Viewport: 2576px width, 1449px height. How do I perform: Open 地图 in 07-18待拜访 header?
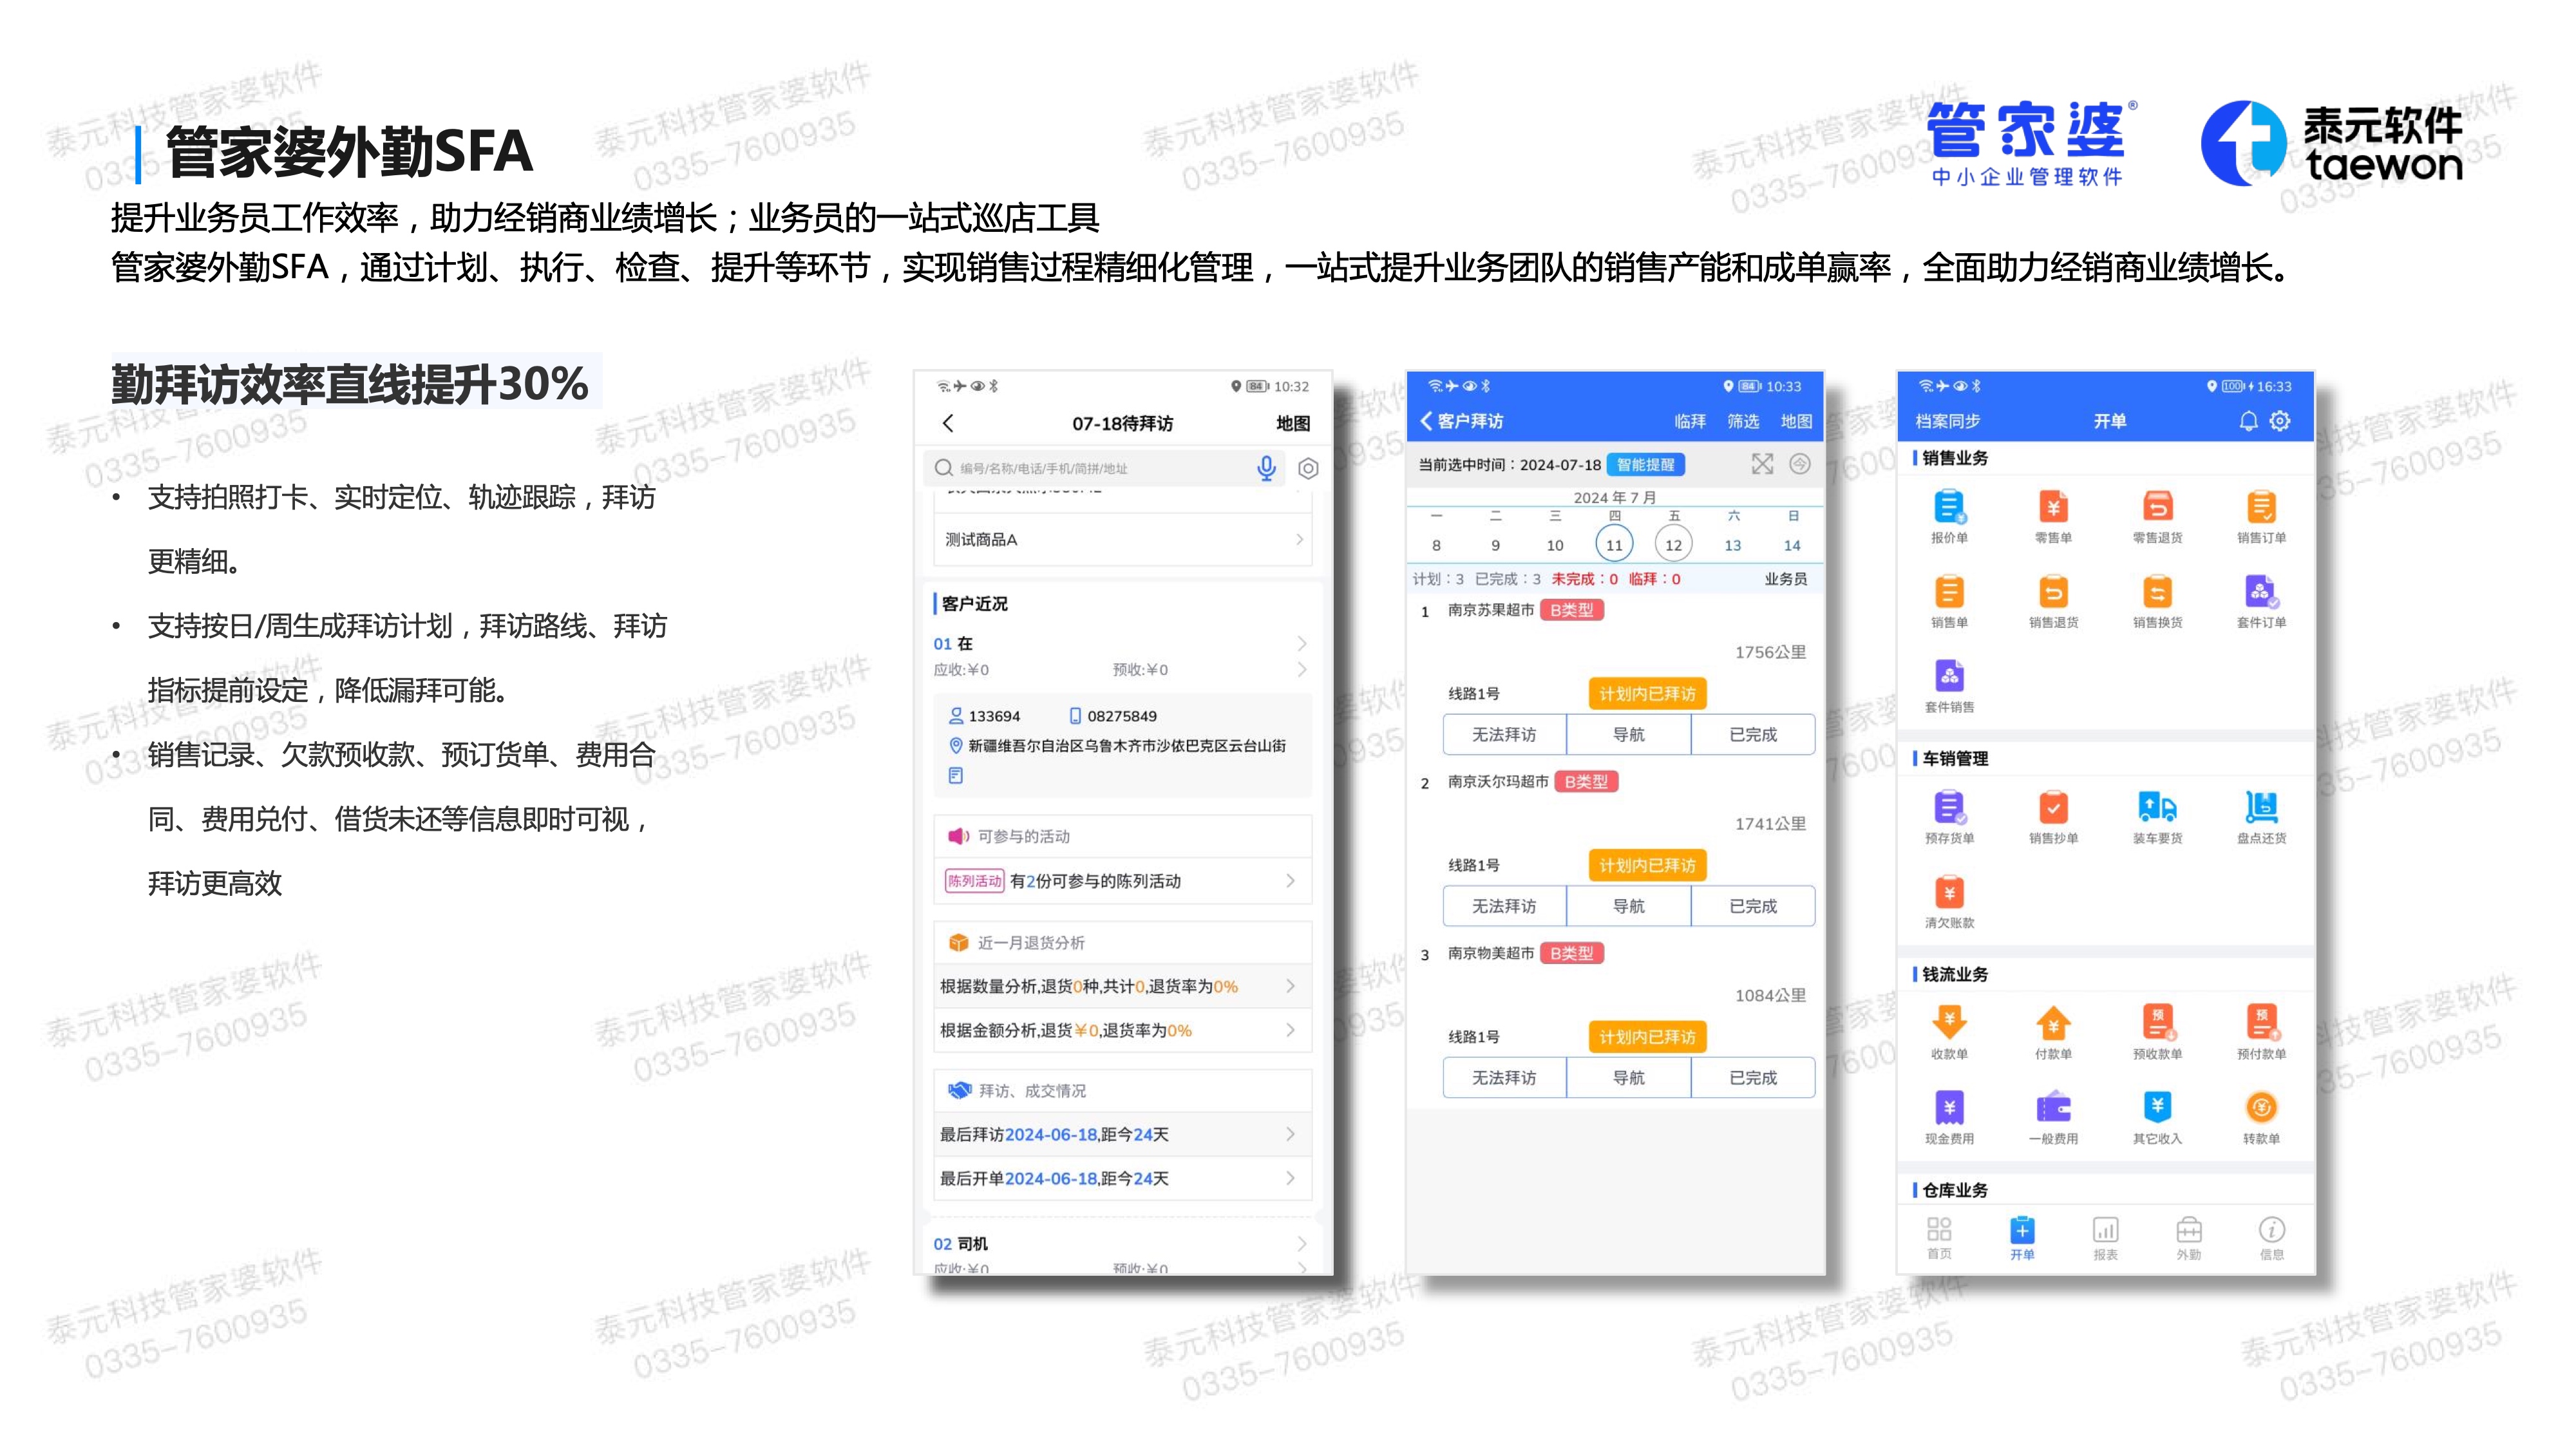1293,424
